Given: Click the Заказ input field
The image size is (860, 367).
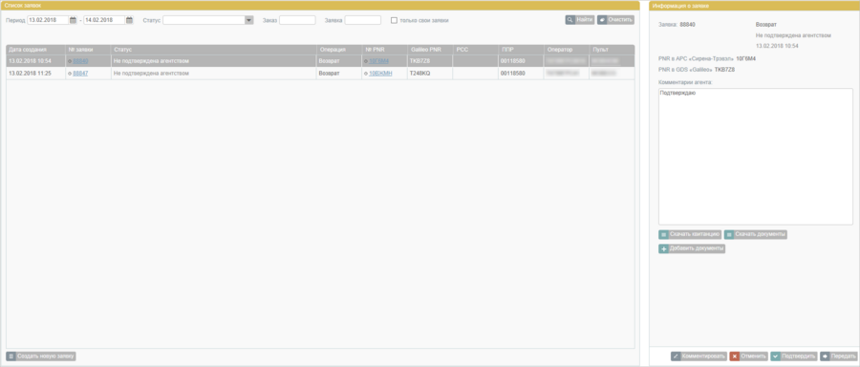Looking at the screenshot, I should (x=297, y=20).
